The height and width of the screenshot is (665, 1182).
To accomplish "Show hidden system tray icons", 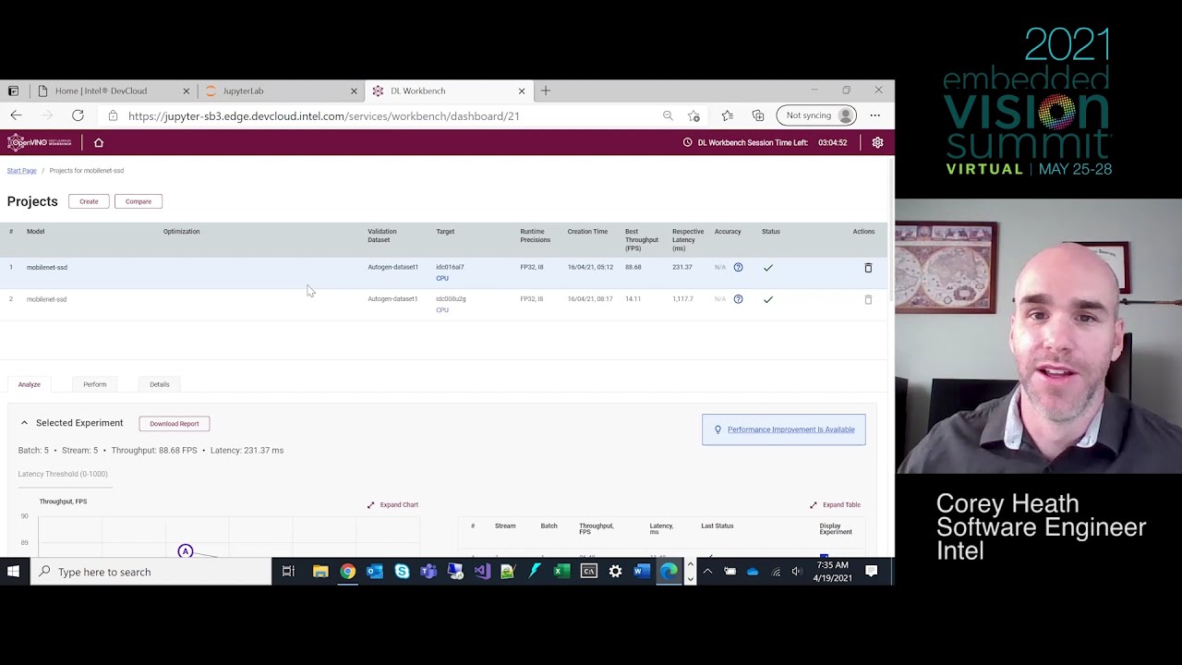I will coord(707,572).
